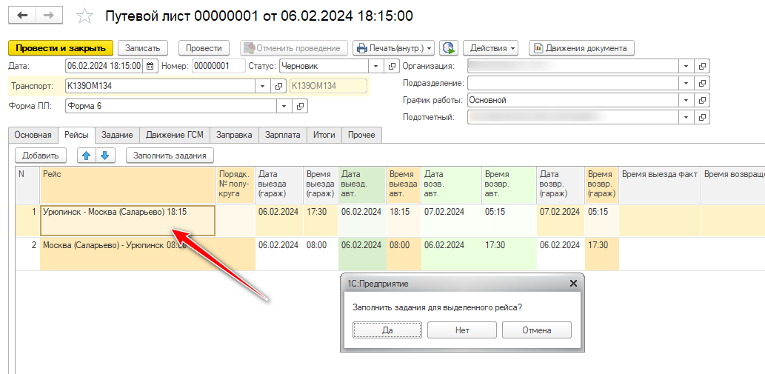Add document to favorites with star icon
Screen dimensions: 765x374
pos(86,16)
